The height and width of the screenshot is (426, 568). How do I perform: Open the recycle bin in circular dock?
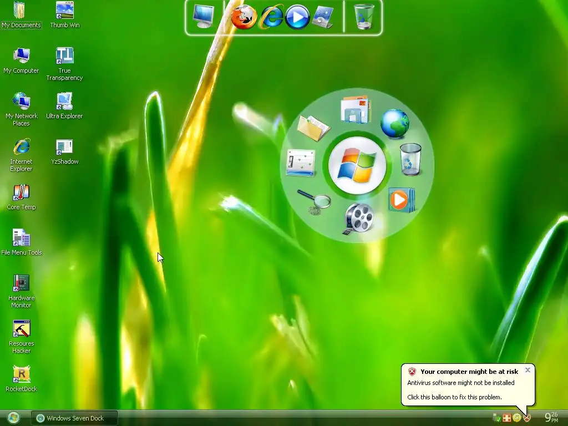point(410,159)
